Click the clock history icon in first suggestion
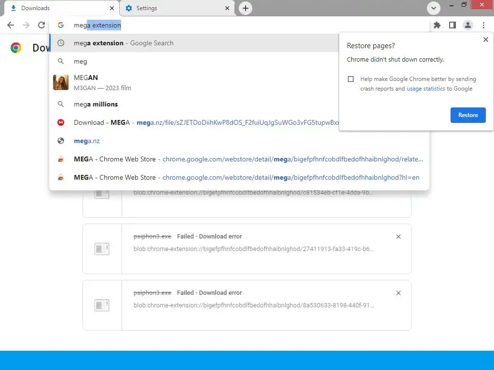Screen dimensions: 494x370 (61, 43)
